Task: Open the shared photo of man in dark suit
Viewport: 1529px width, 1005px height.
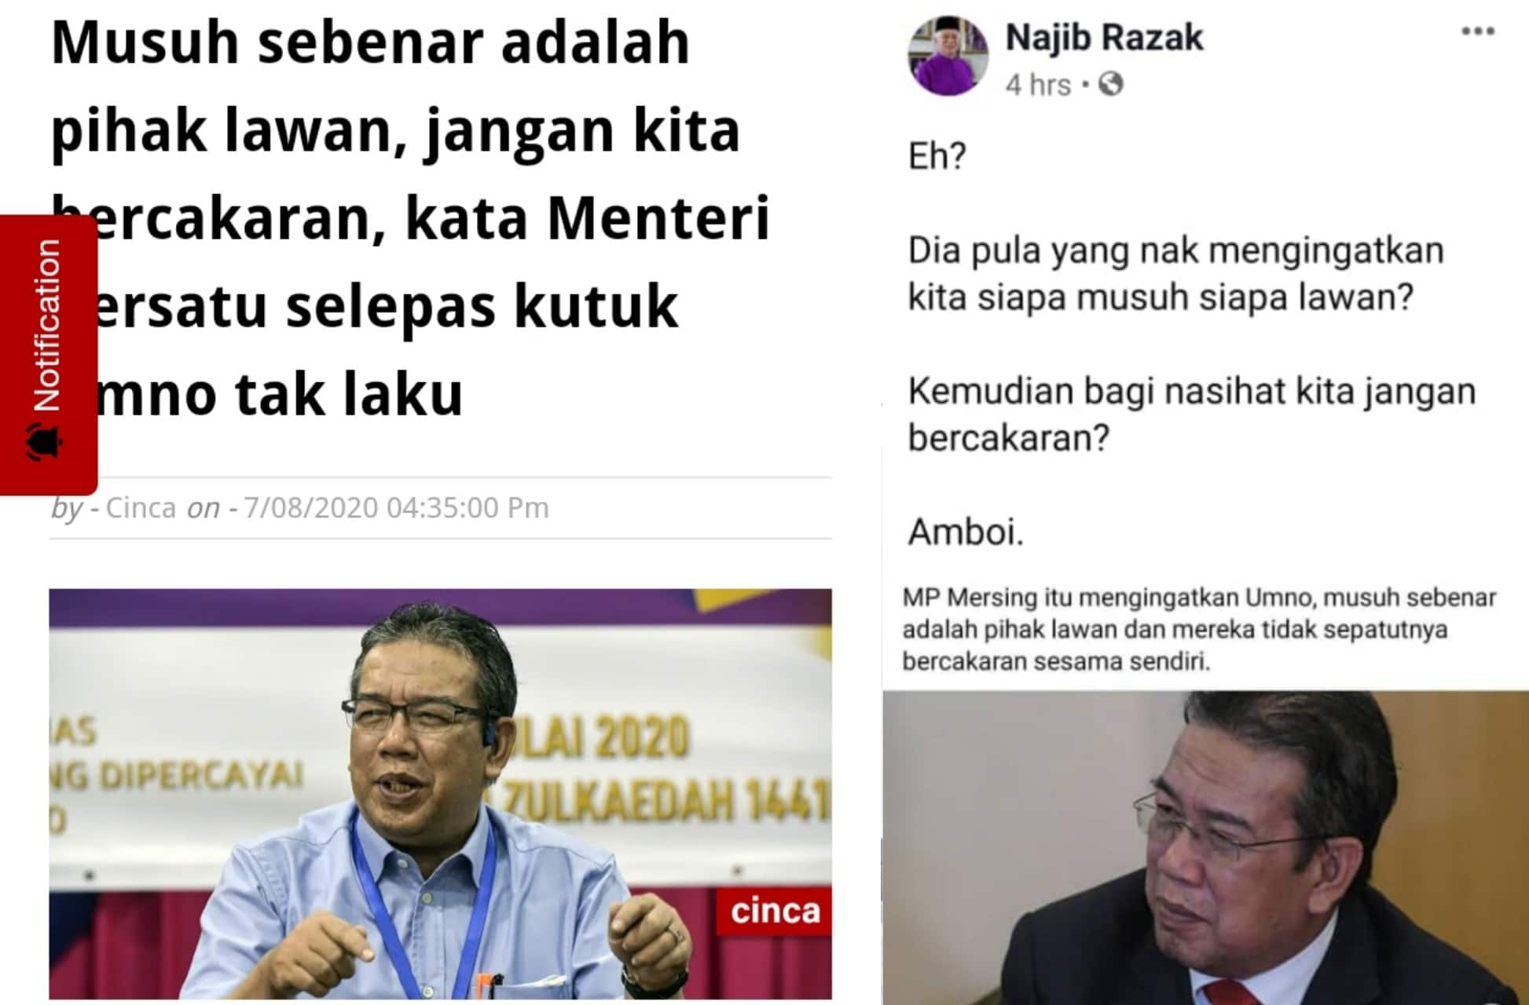Action: (x=1205, y=848)
